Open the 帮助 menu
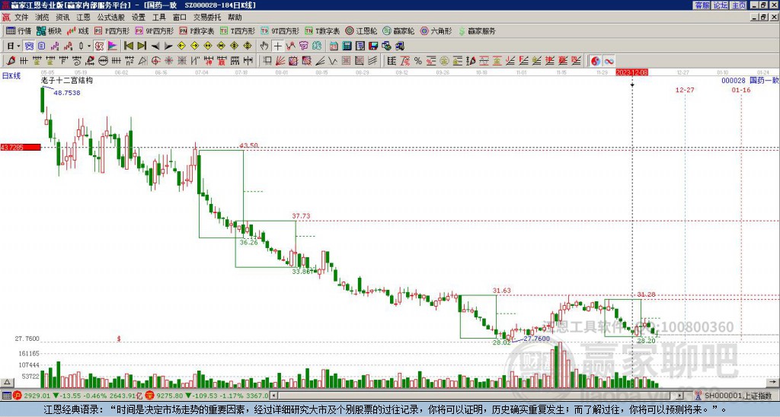The width and height of the screenshot is (780, 417). click(235, 18)
